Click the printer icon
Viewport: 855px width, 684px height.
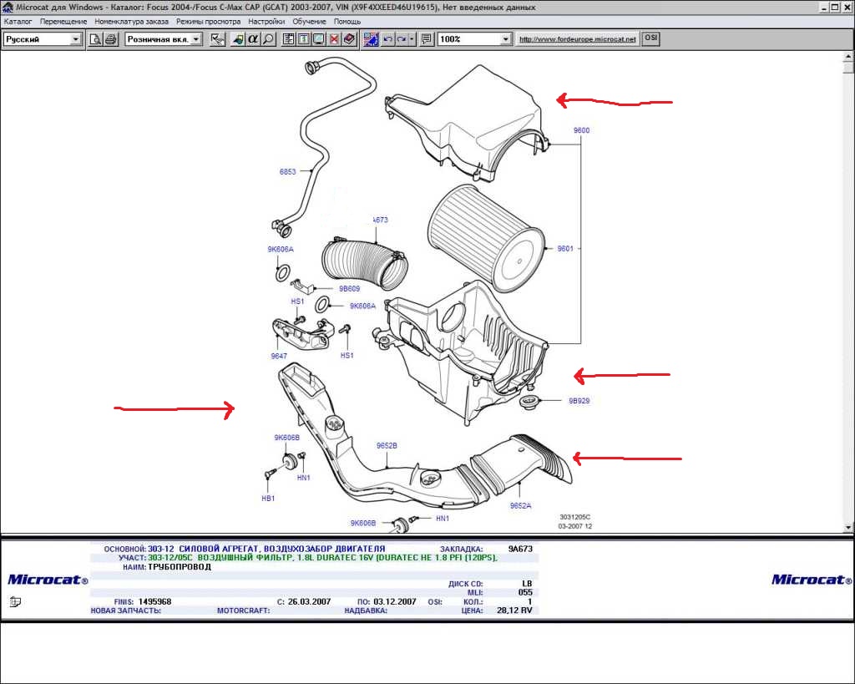click(x=110, y=39)
